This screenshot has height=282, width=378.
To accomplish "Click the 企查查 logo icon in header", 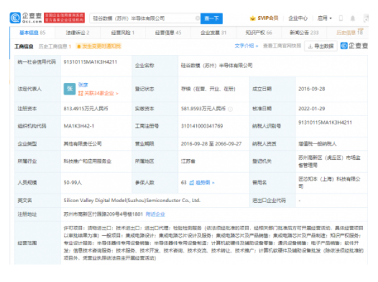I will (15, 18).
